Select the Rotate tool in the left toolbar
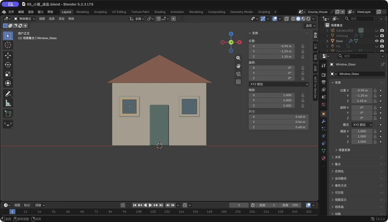 point(8,65)
